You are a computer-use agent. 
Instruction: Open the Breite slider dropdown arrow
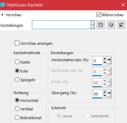pyautogui.click(x=109, y=82)
